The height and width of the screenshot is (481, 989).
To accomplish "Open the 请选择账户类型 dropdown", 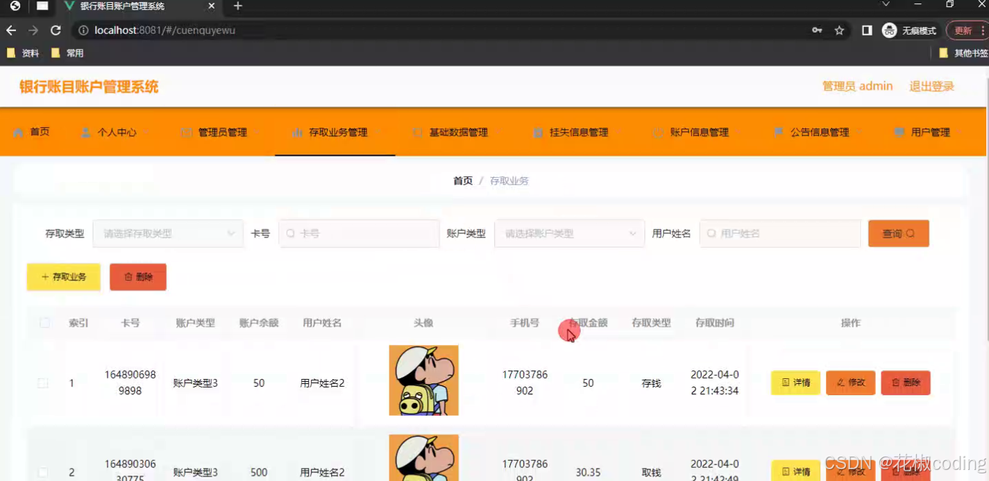I will (x=569, y=233).
